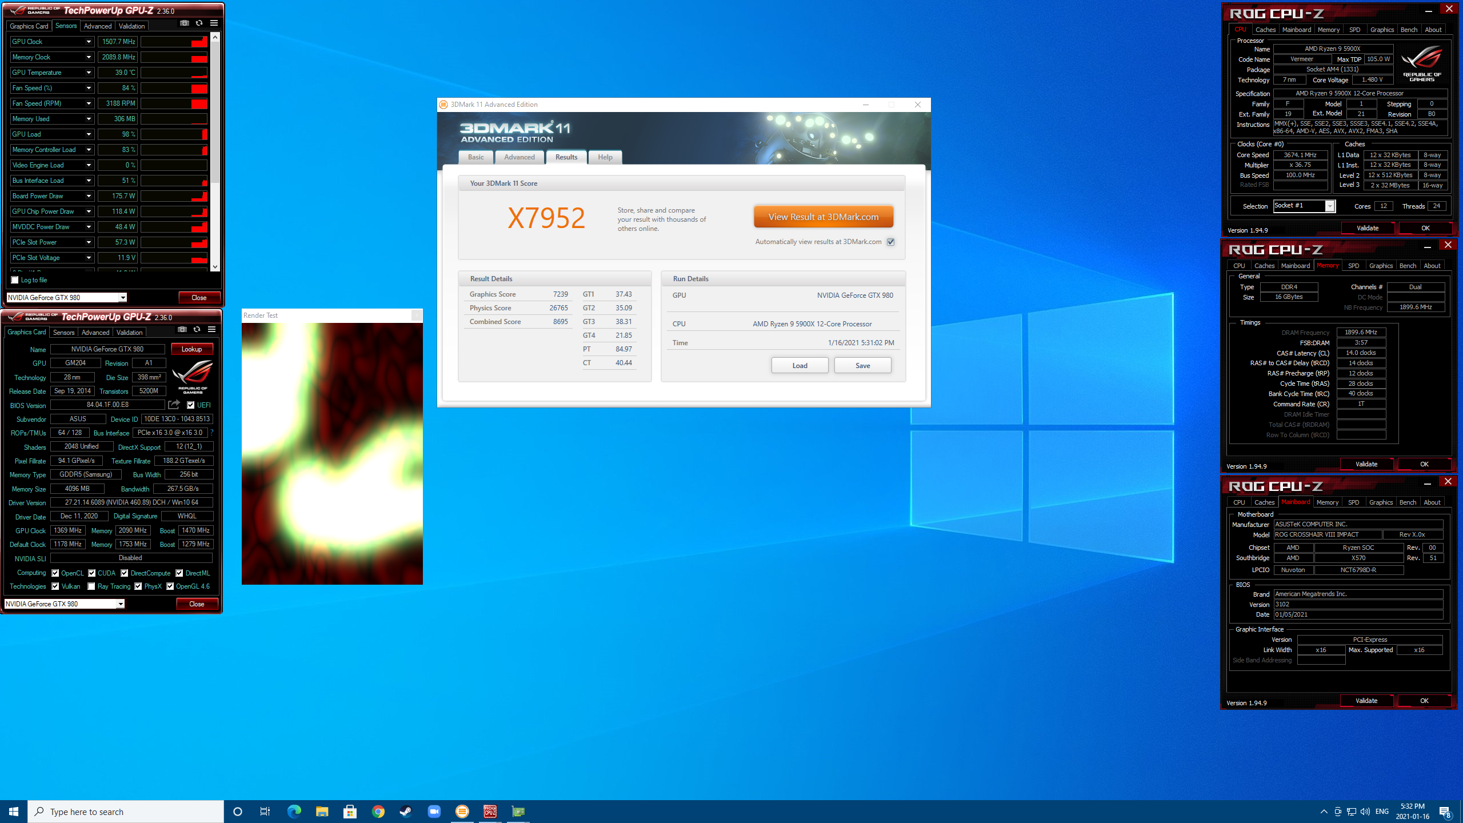
Task: Toggle Log to file checkbox in GPU-Z
Action: (15, 280)
